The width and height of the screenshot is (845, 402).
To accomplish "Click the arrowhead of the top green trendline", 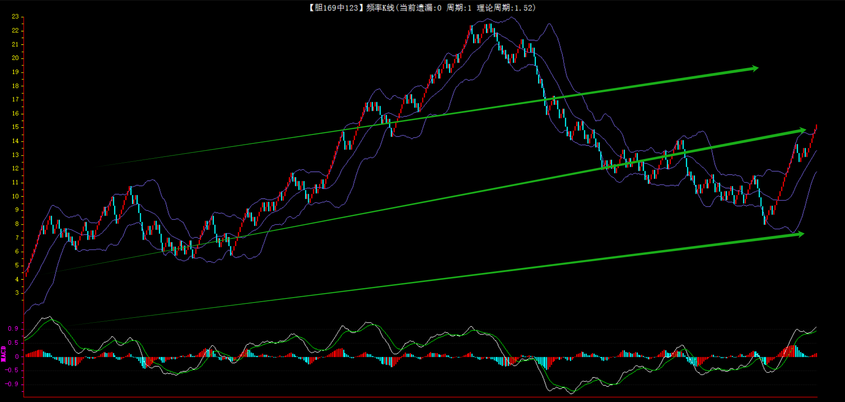I will point(754,69).
